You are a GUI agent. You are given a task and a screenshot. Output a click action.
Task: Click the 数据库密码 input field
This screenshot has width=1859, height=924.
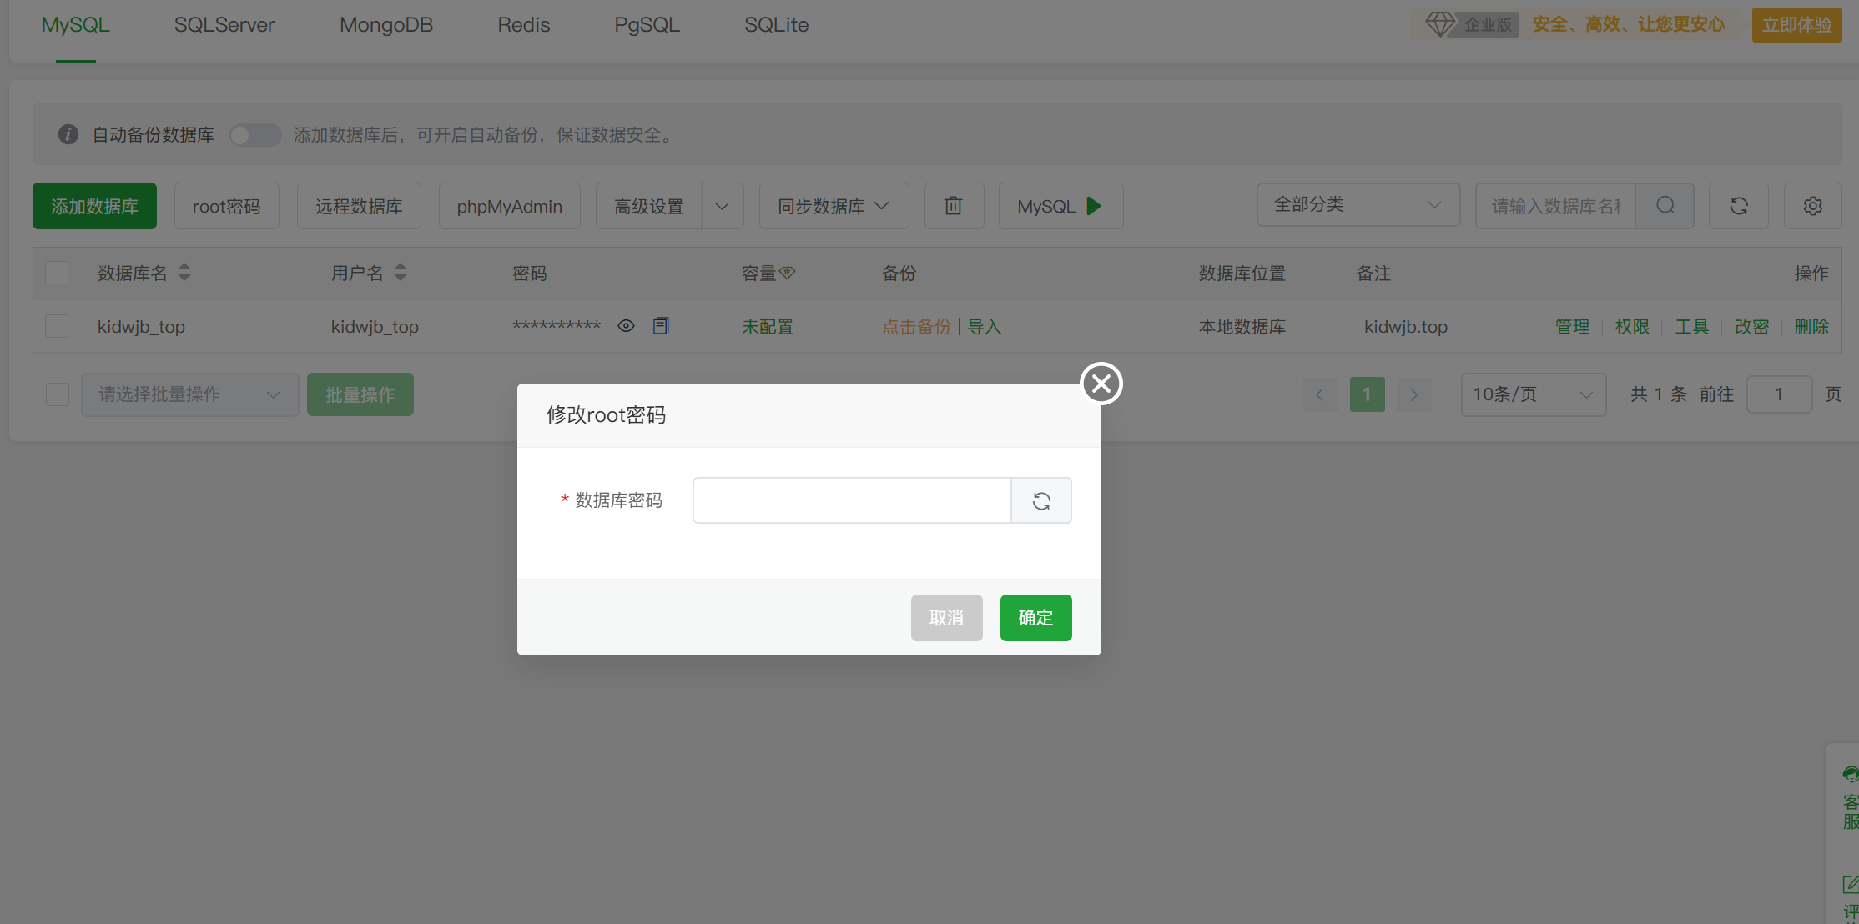(851, 500)
